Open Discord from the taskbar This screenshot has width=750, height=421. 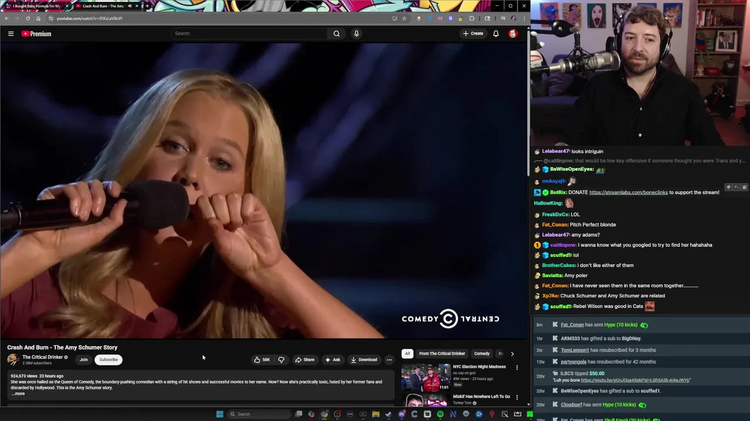coord(402,414)
